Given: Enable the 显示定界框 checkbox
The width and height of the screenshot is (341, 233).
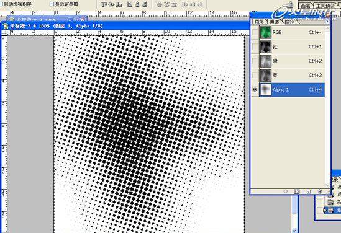Looking at the screenshot, I should click(x=52, y=4).
